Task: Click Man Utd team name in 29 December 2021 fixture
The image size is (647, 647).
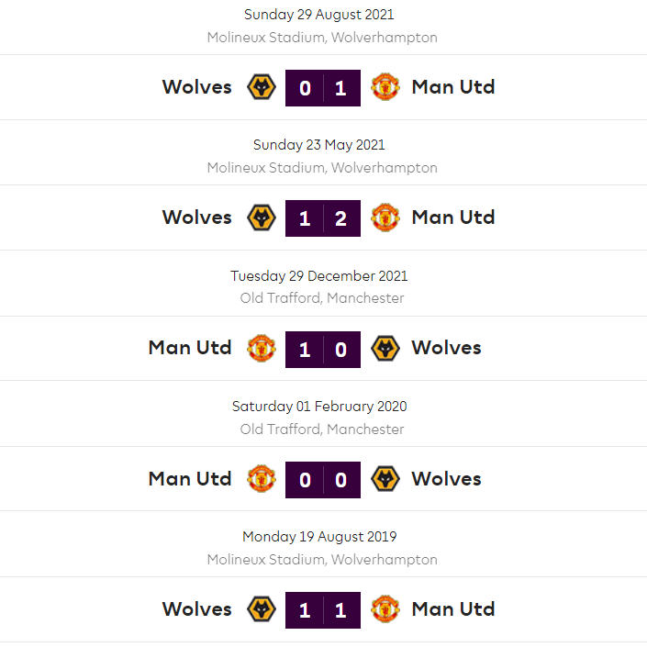Action: pyautogui.click(x=190, y=349)
